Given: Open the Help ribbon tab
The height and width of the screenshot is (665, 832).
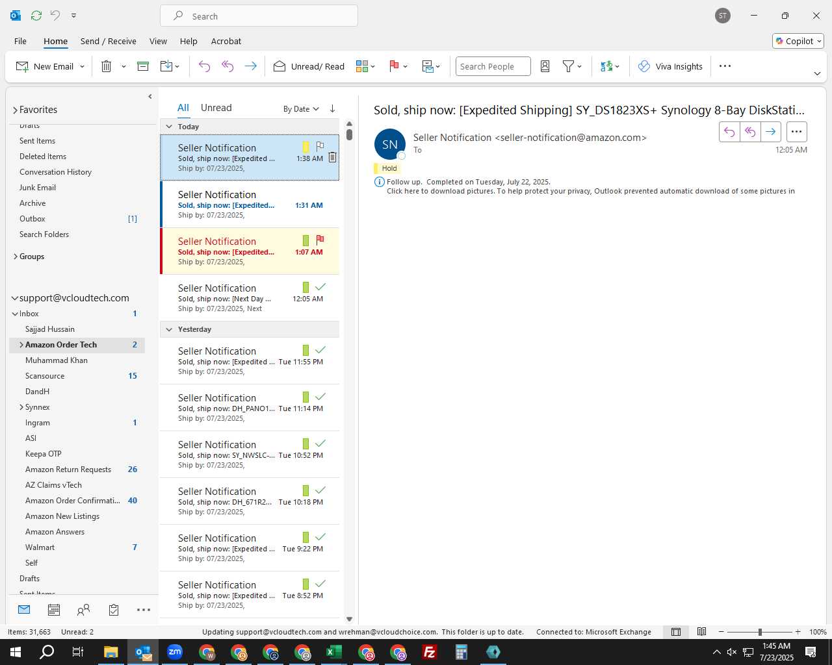Looking at the screenshot, I should (x=188, y=41).
